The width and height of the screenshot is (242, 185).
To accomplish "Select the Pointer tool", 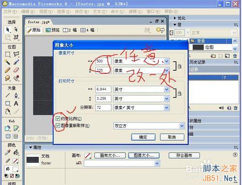I will coord(7,30).
